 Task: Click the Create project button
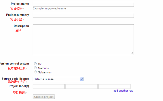click(x=44, y=97)
